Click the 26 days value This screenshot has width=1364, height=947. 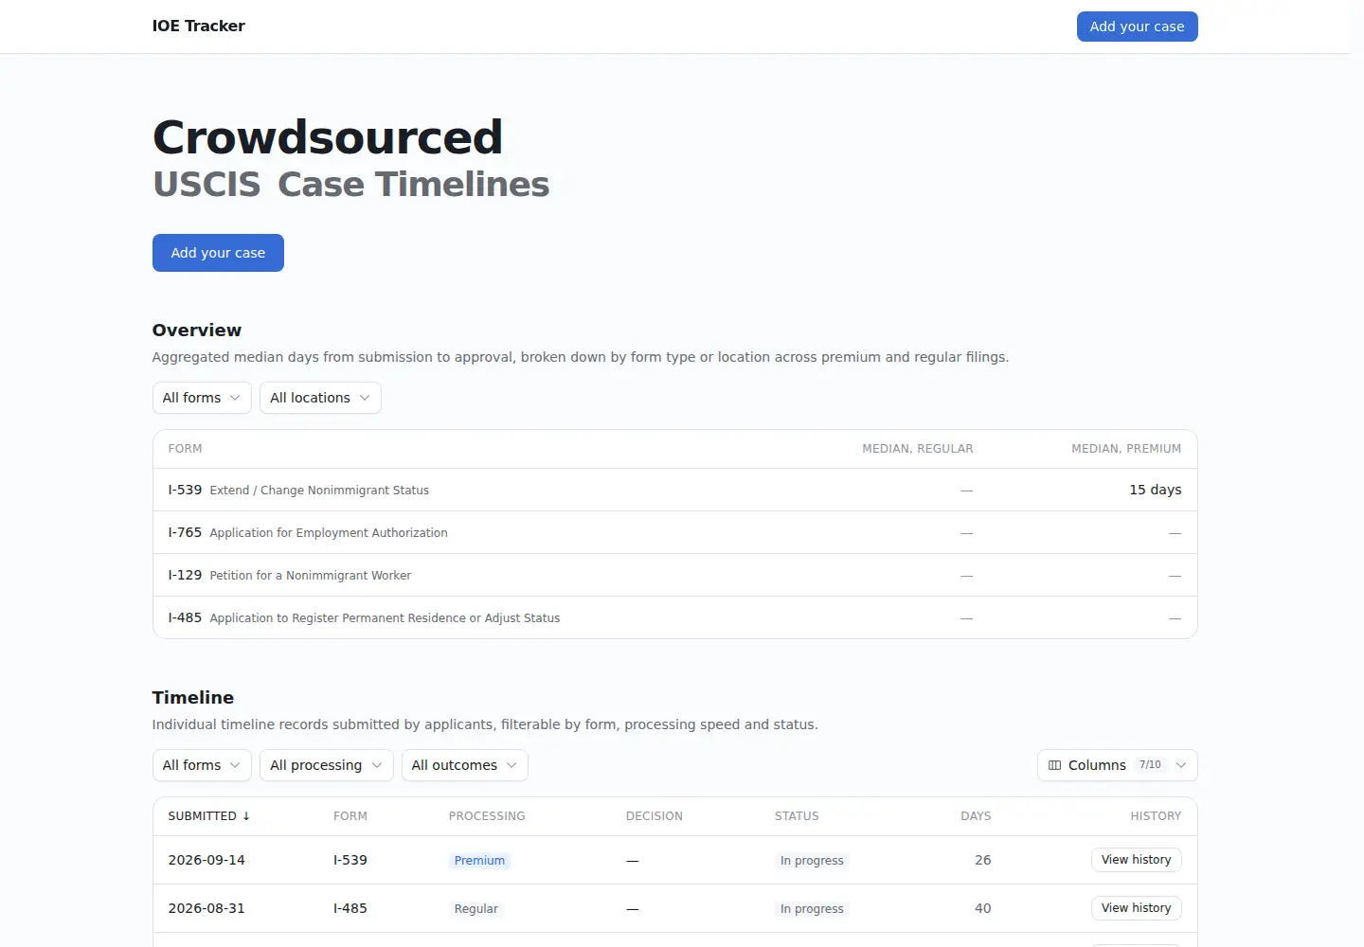[x=983, y=860]
